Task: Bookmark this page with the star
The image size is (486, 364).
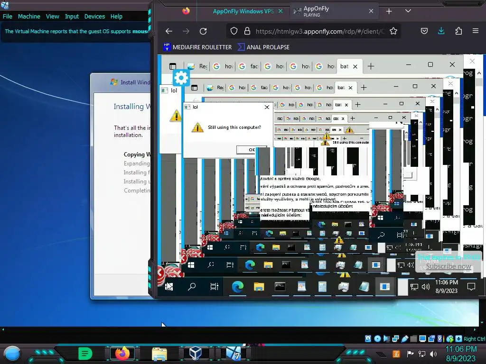Action: (x=393, y=31)
